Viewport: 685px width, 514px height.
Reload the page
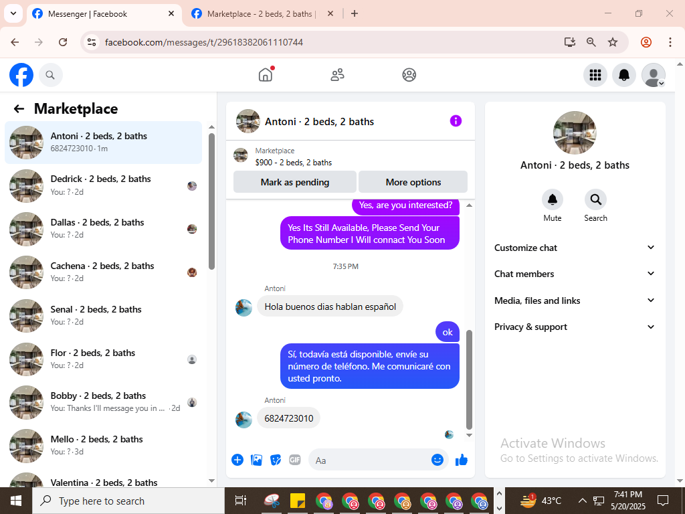[63, 42]
